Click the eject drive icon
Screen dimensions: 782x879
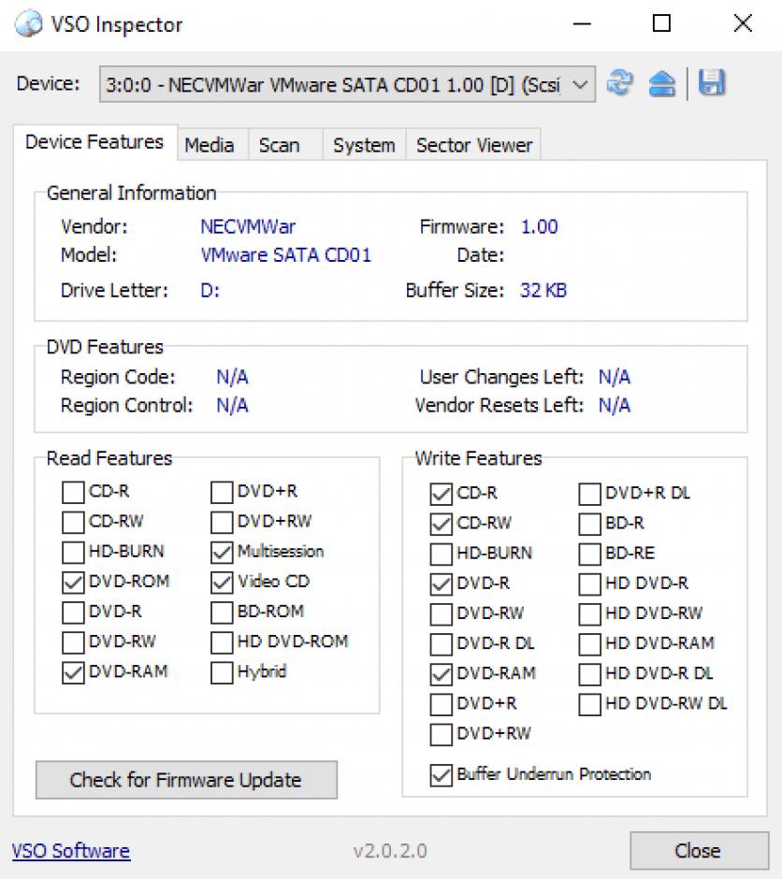[661, 83]
